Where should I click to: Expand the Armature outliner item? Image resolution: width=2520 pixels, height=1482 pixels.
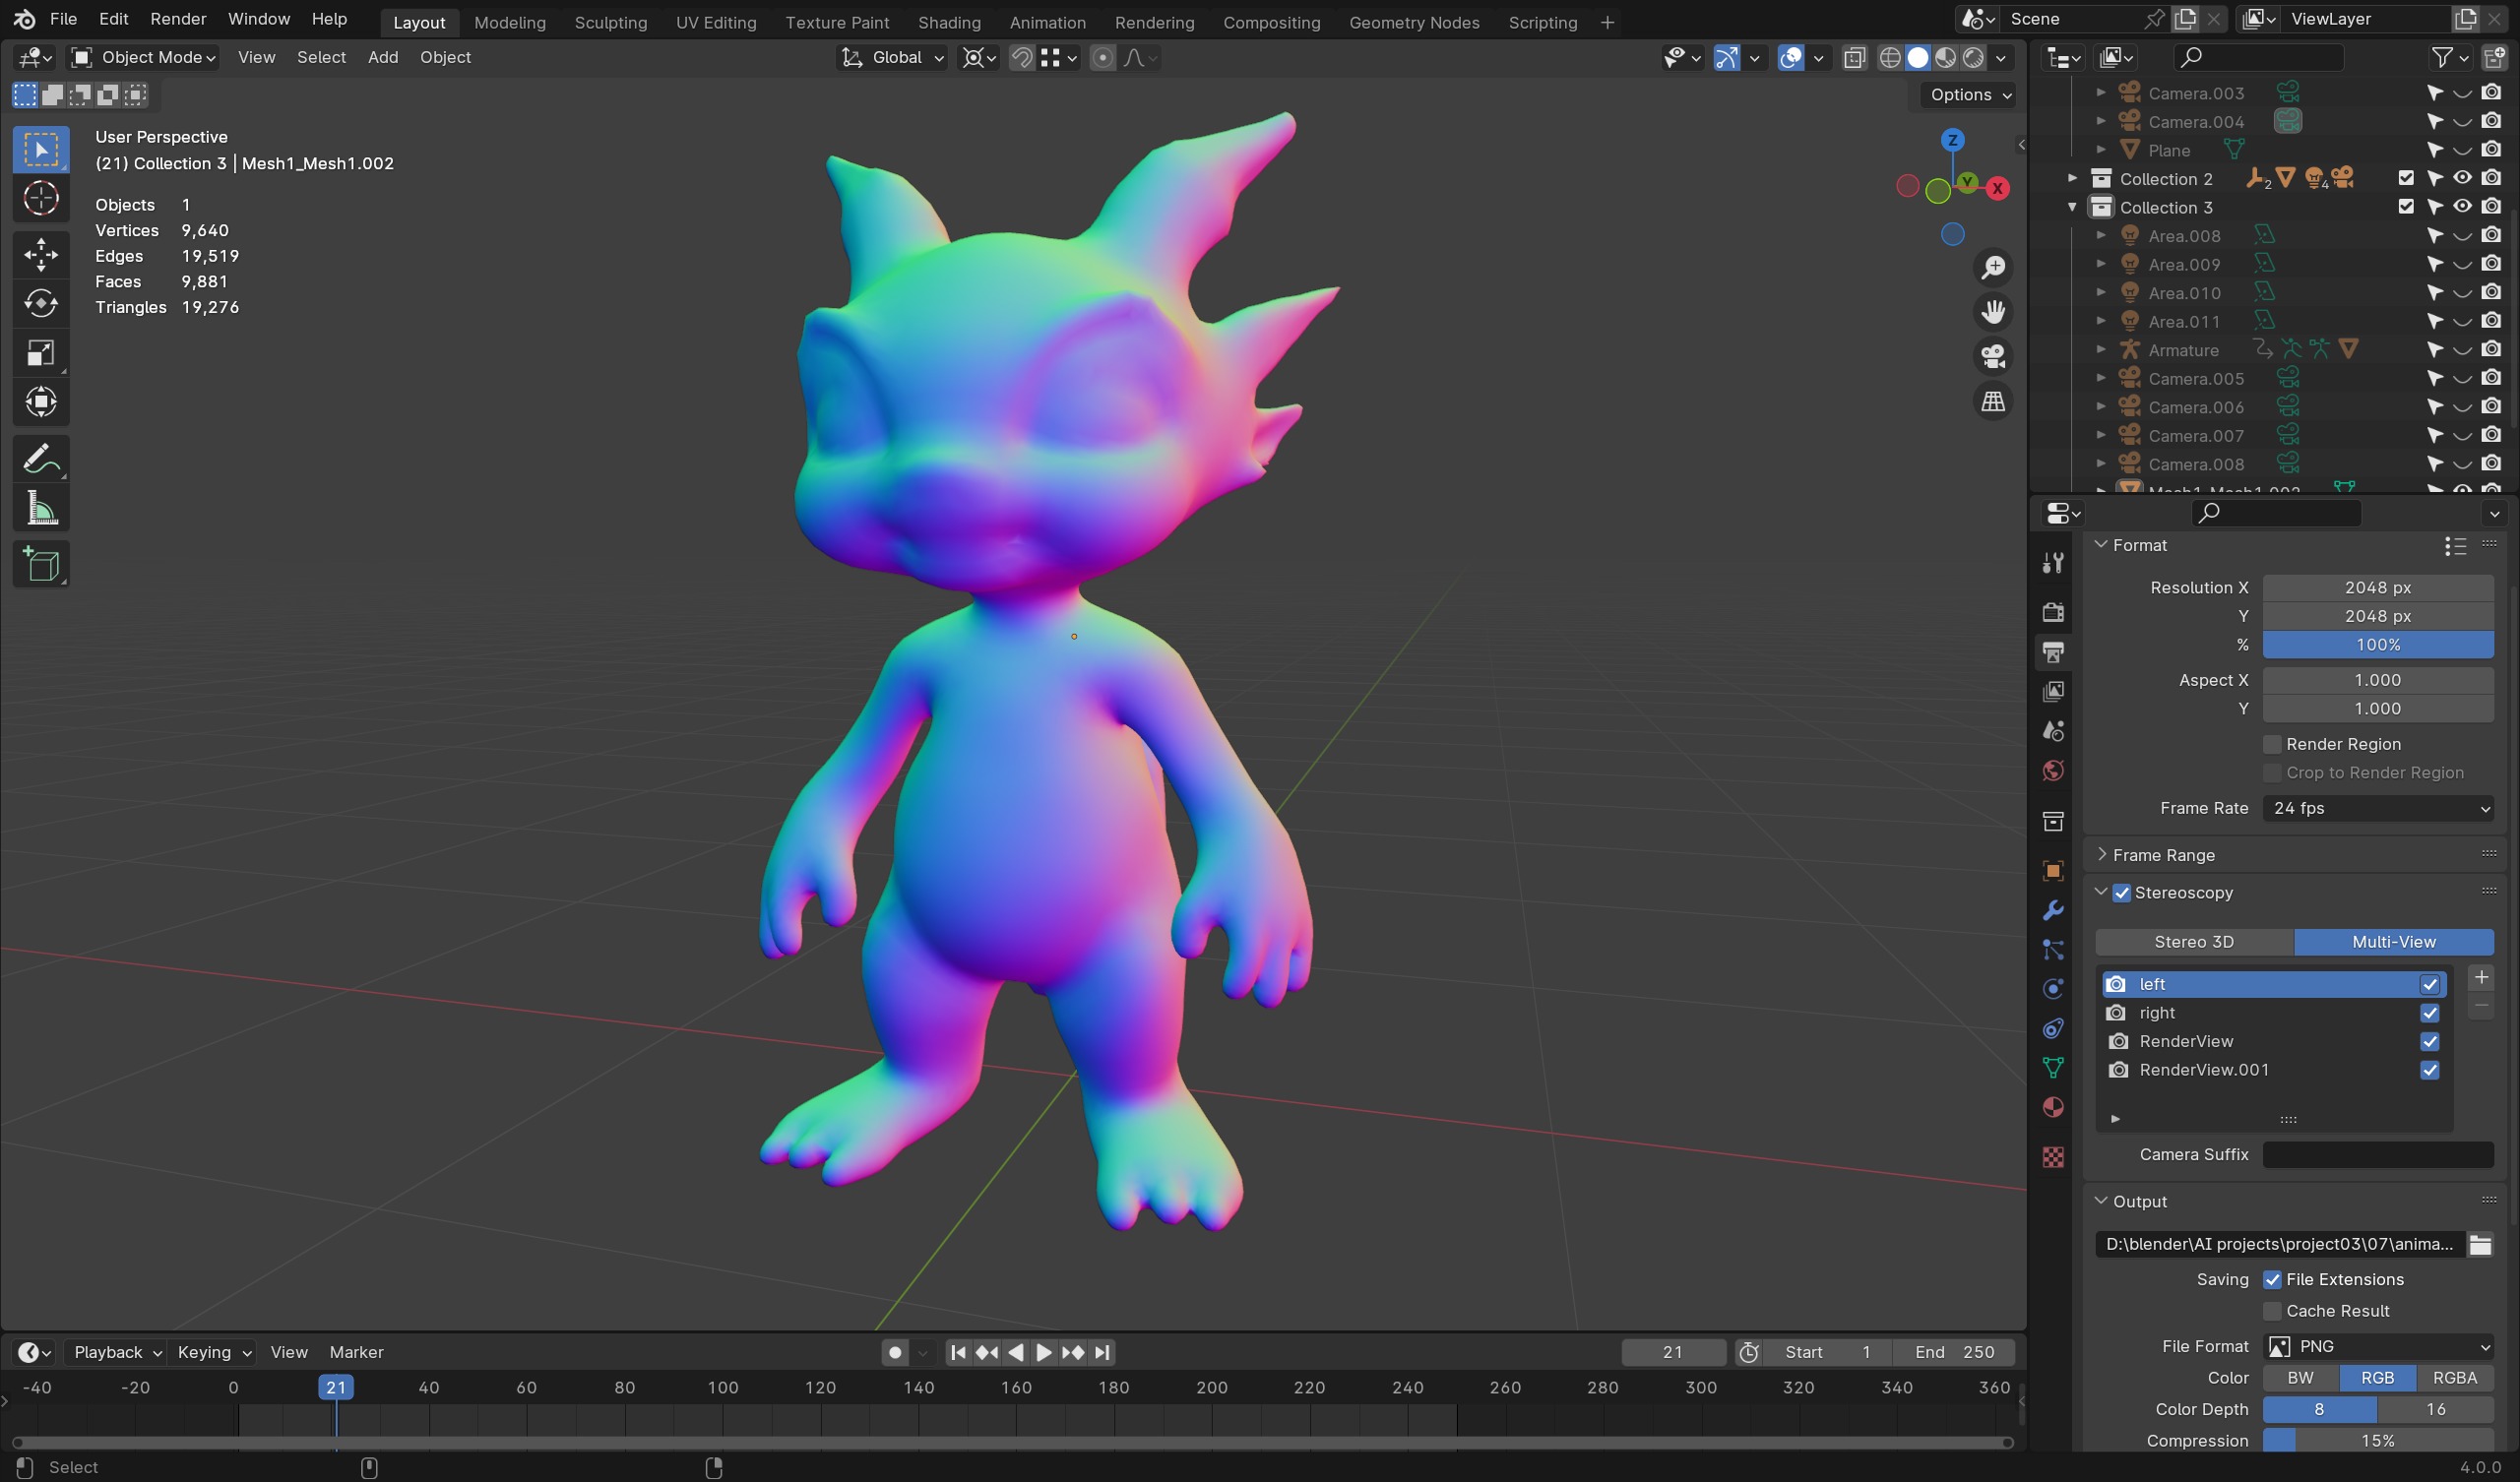[x=2100, y=350]
